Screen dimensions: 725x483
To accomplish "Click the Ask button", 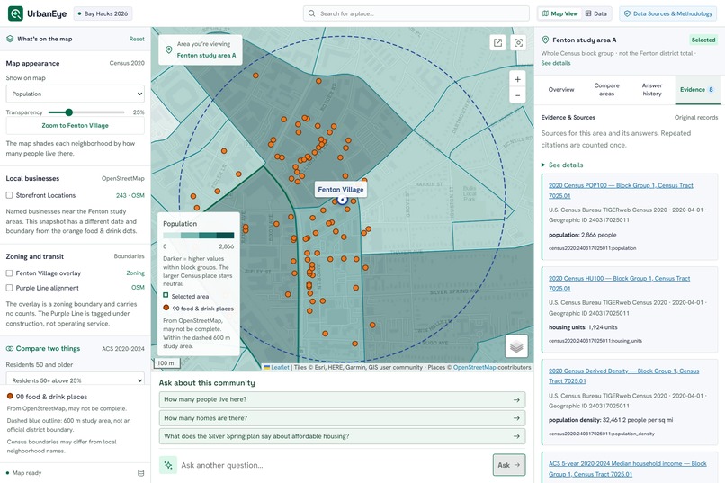I will coord(509,465).
